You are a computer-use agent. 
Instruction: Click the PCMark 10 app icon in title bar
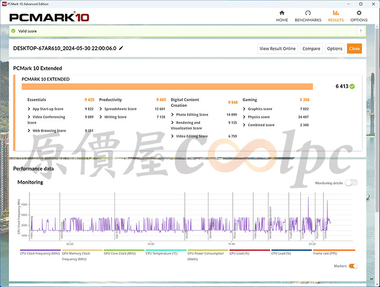coord(4,4)
